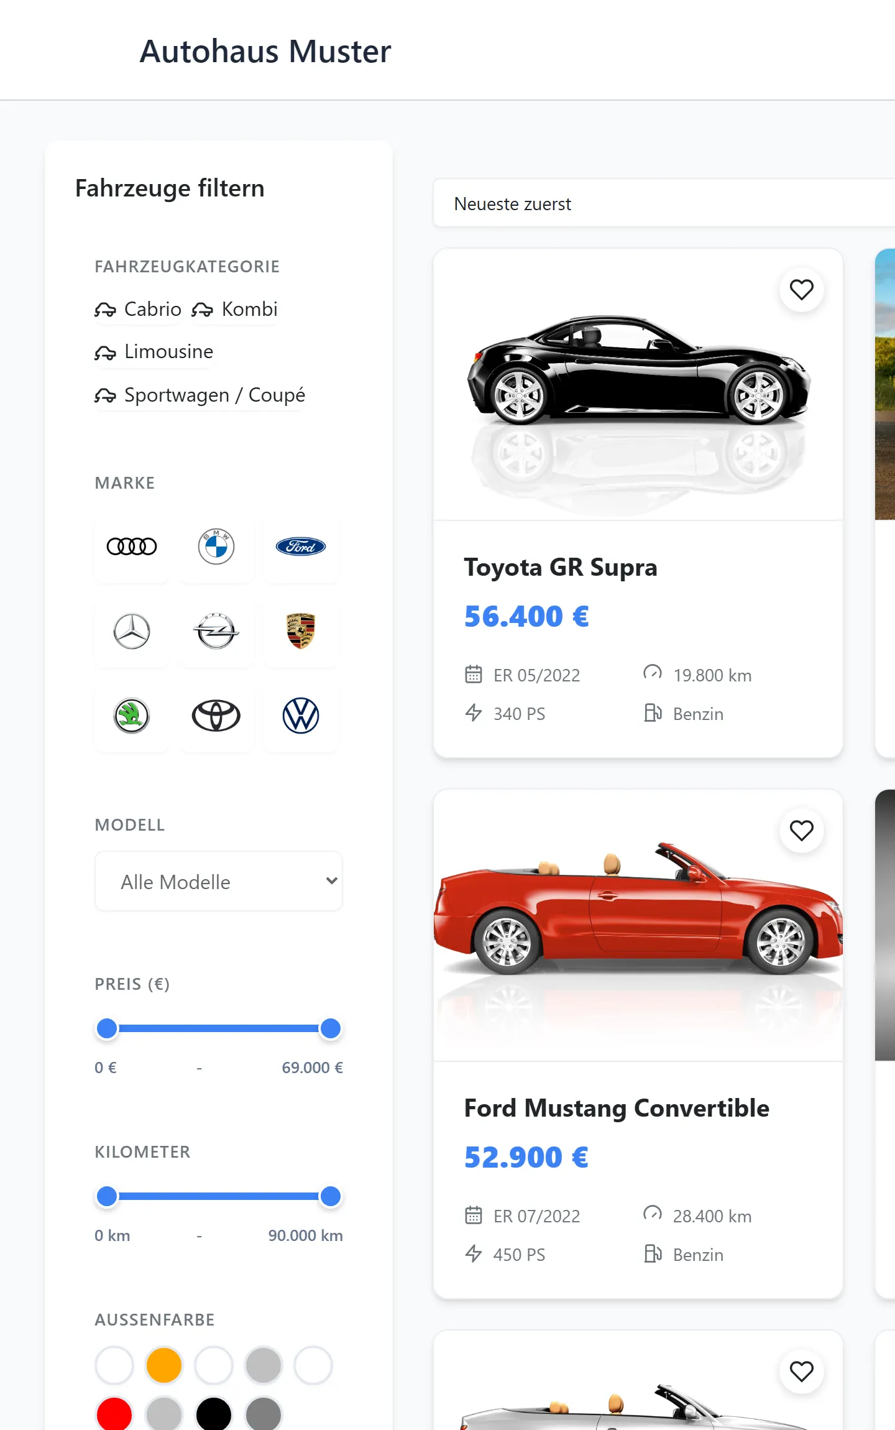Select the Opel brand logo
895x1430 pixels.
(x=216, y=632)
